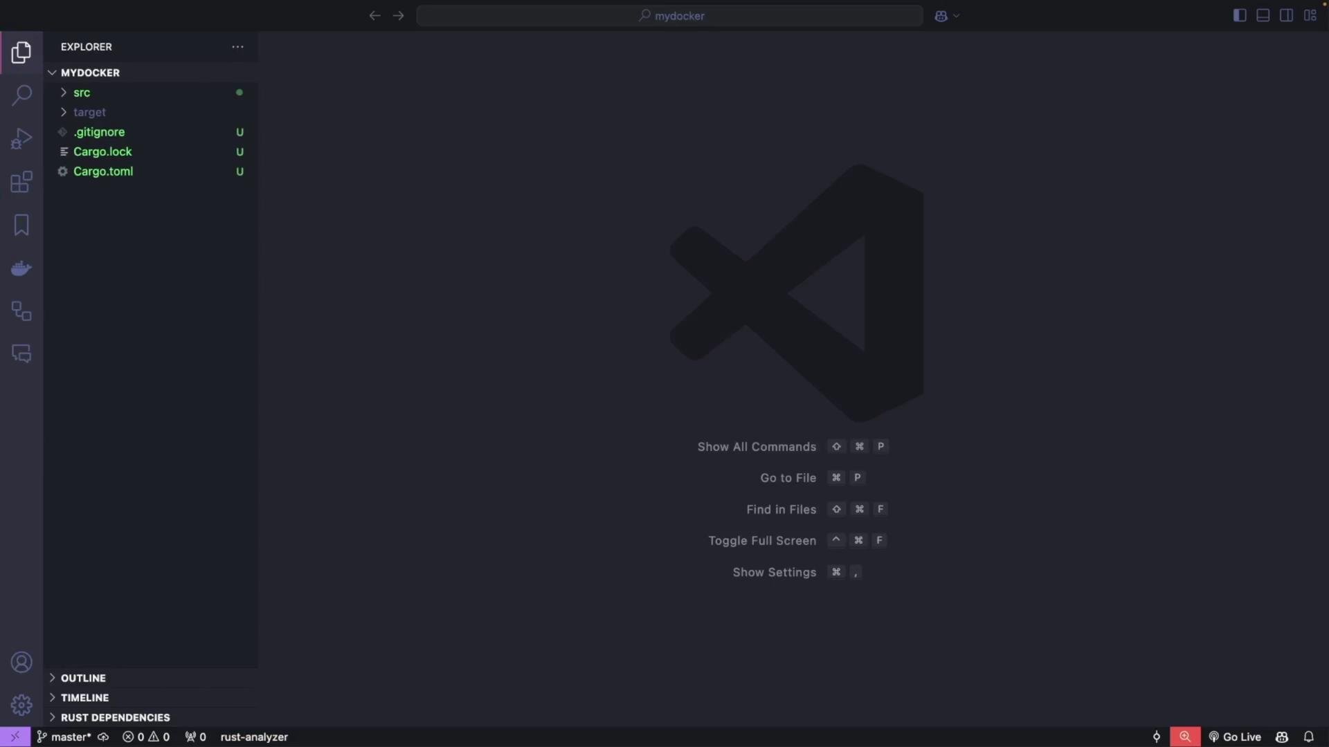
Task: Open the Run and Debug view
Action: coord(21,139)
